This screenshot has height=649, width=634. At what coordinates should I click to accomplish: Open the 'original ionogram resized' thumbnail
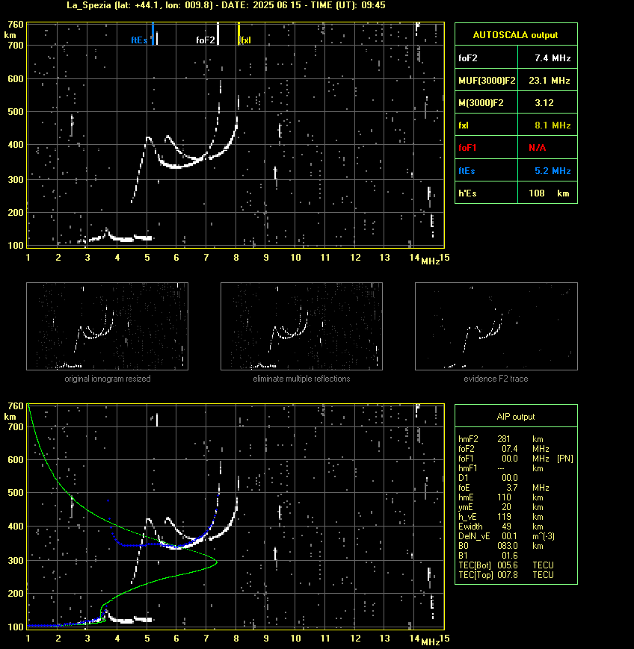tap(108, 326)
